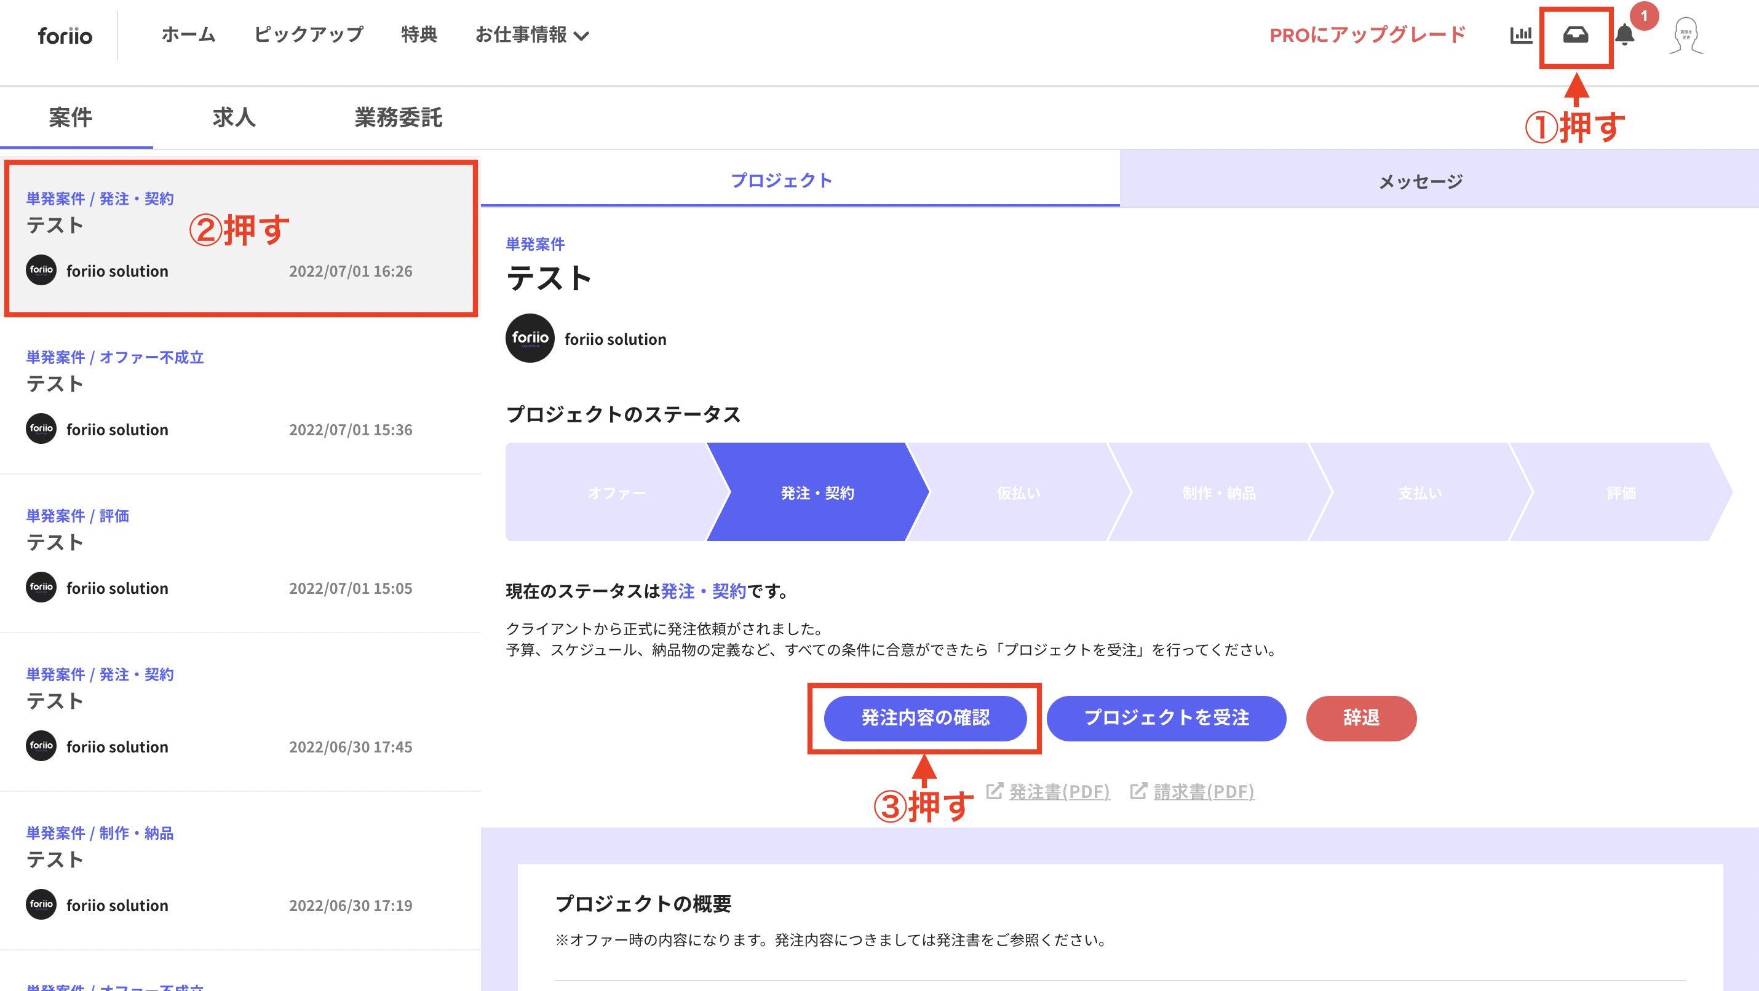Click external link icon beside 請求書(PDF)

tap(1138, 791)
